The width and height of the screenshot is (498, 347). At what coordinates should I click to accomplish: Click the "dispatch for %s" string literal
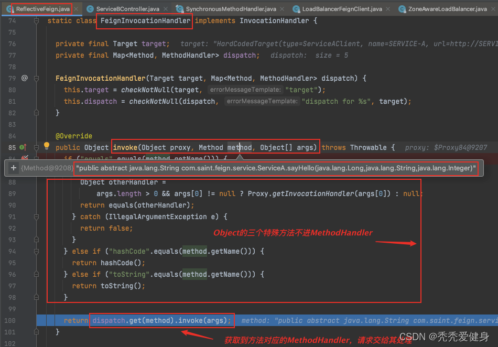335,101
